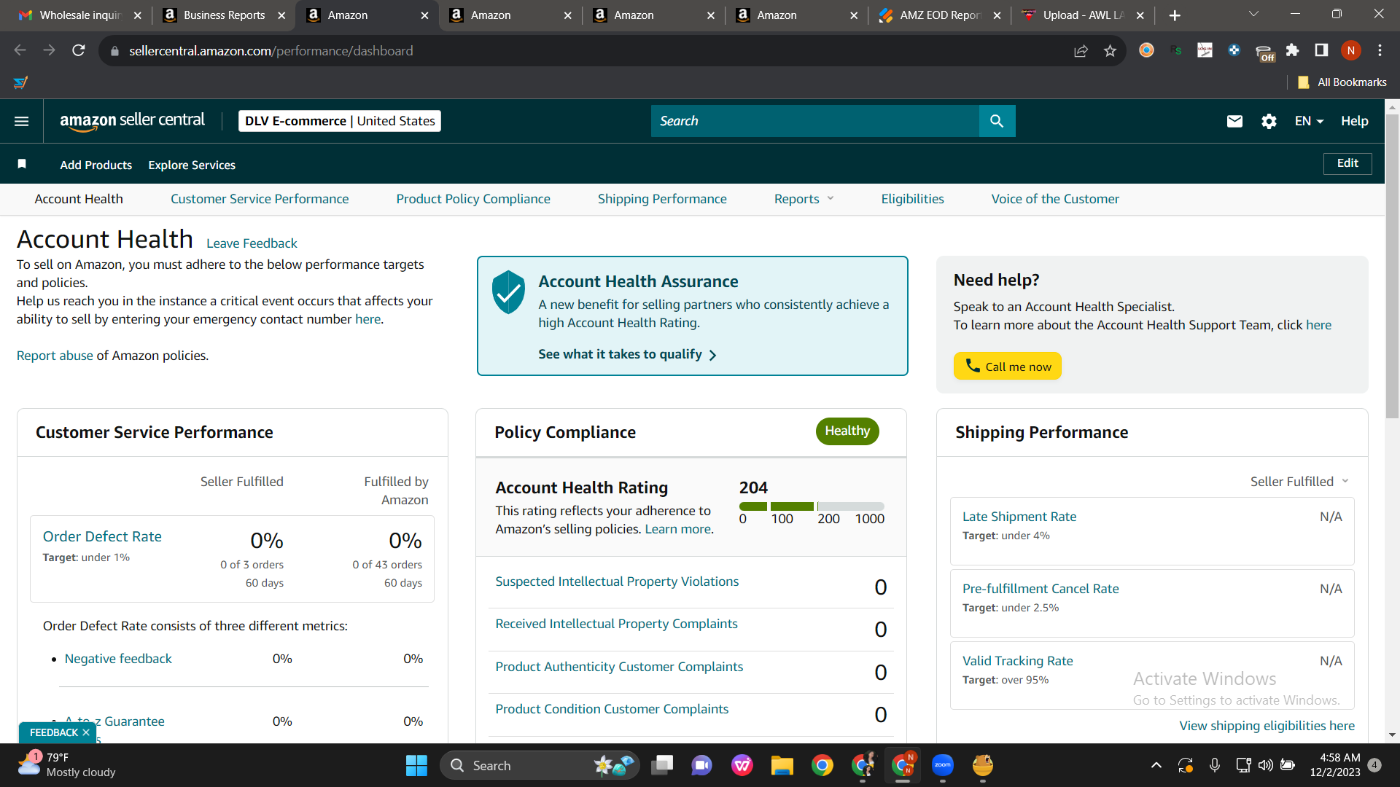Click the Seller Central search field
This screenshot has width=1400, height=787.
tap(814, 121)
